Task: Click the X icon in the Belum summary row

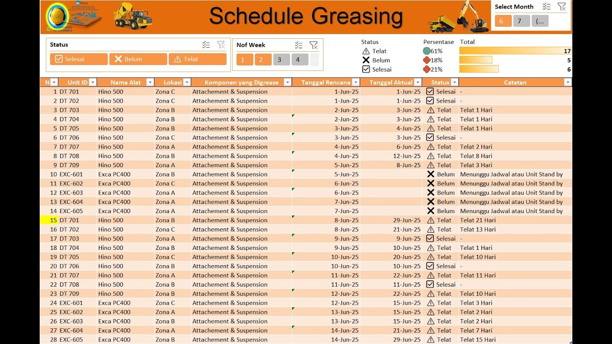Action: pyautogui.click(x=366, y=60)
